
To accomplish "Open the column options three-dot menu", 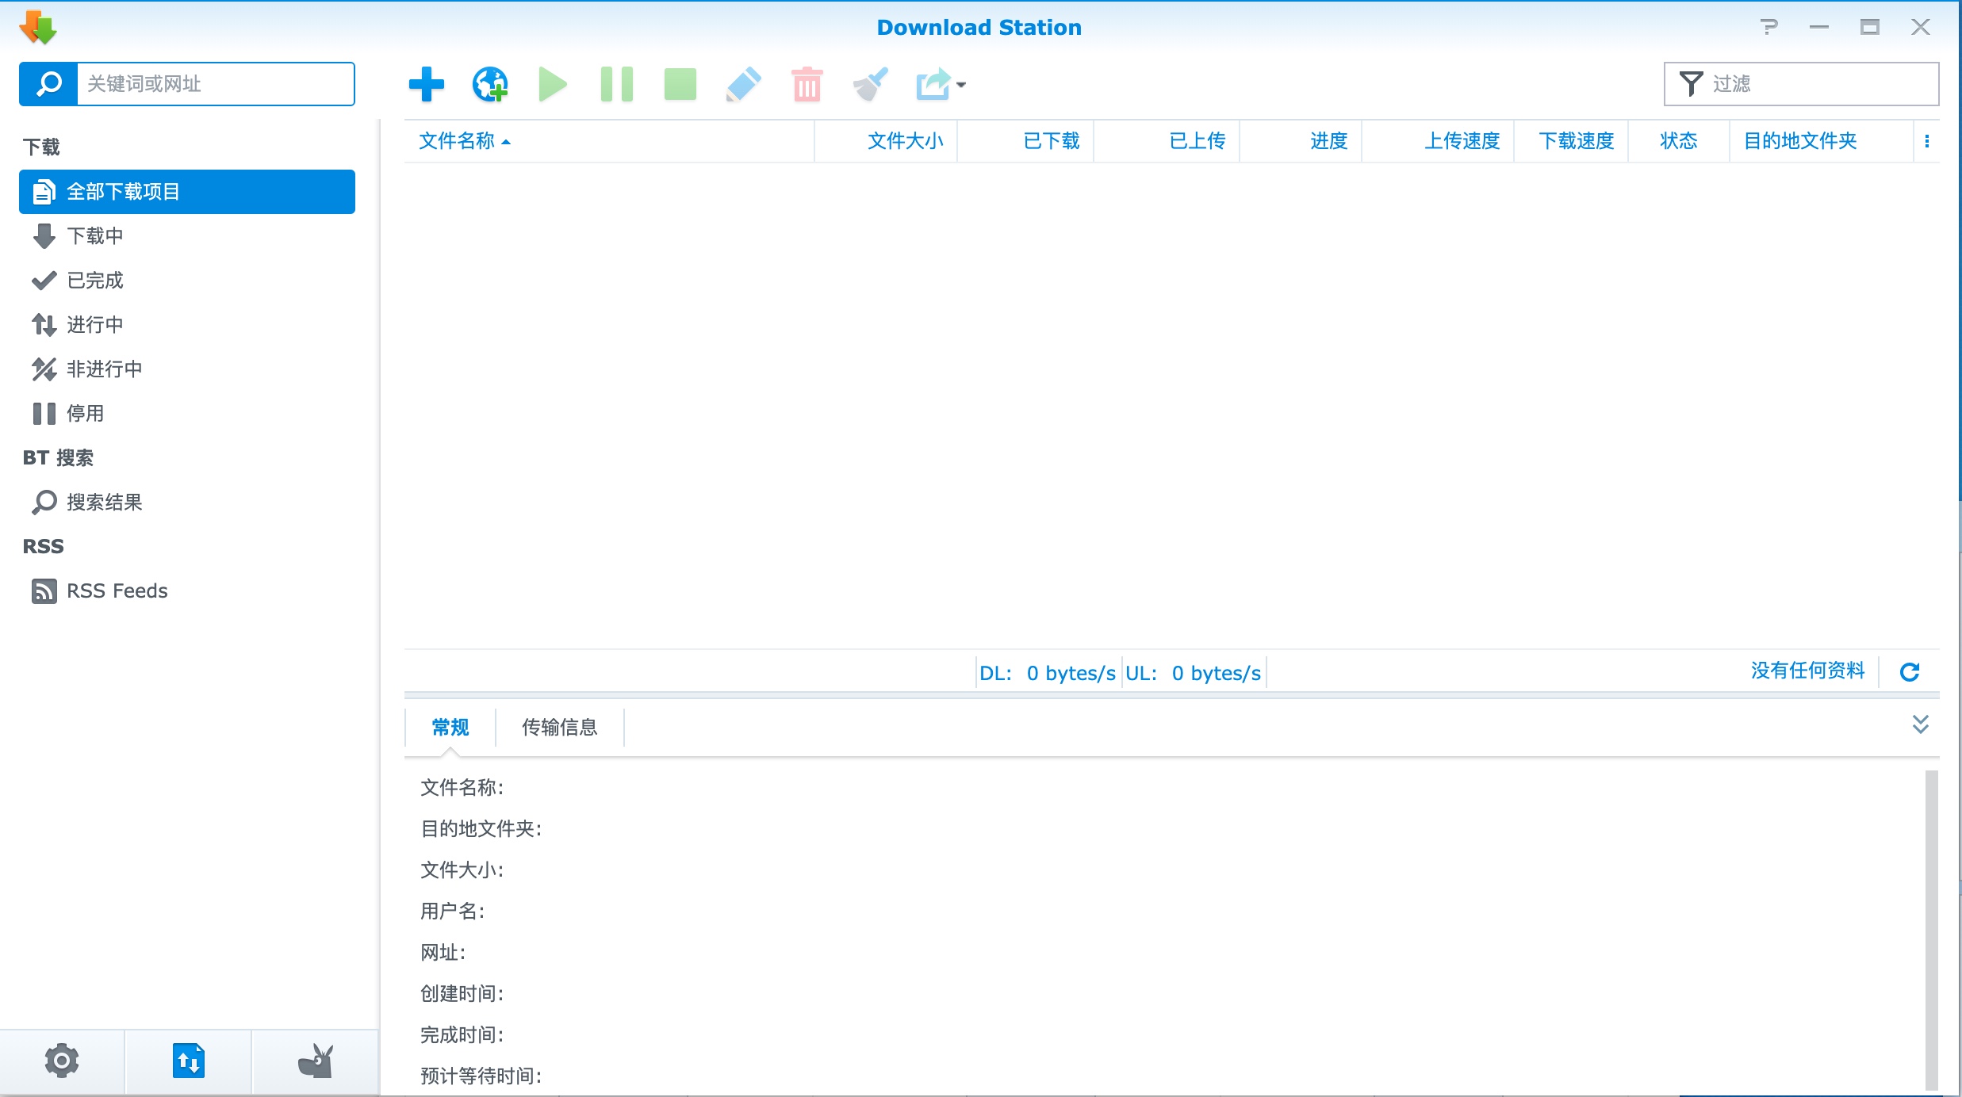I will click(1926, 141).
